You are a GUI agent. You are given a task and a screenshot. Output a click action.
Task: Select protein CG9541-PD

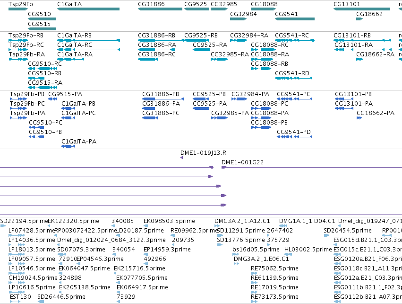294,132
